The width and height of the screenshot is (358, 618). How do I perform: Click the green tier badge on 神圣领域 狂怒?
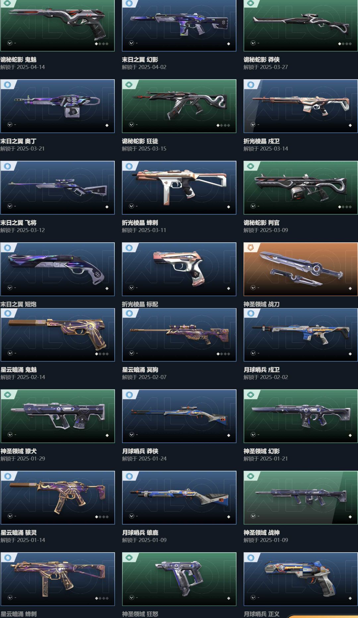coord(129,558)
